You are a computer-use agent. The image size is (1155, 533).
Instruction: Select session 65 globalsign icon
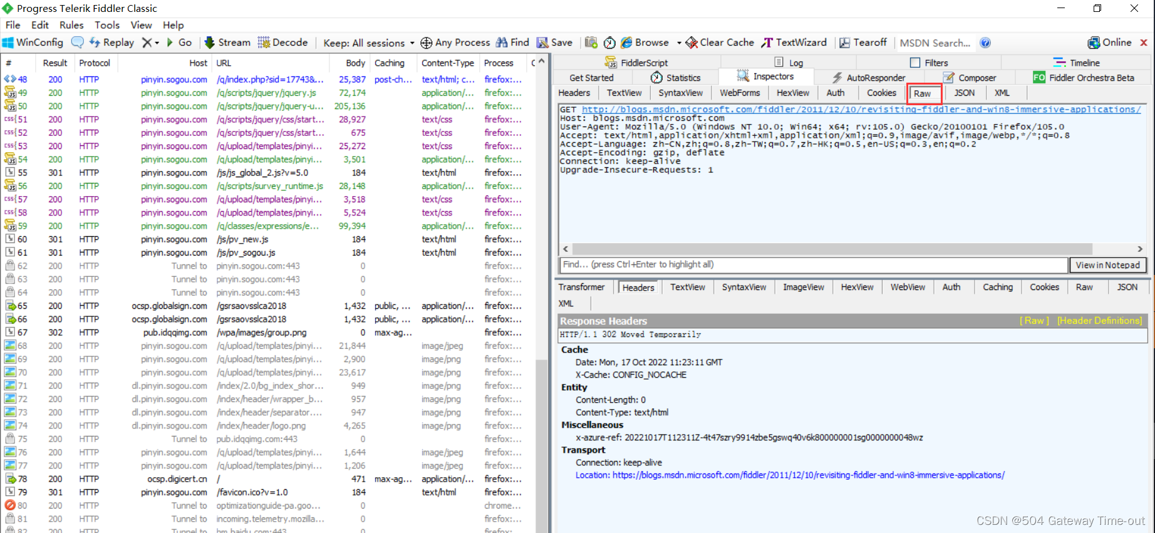10,306
